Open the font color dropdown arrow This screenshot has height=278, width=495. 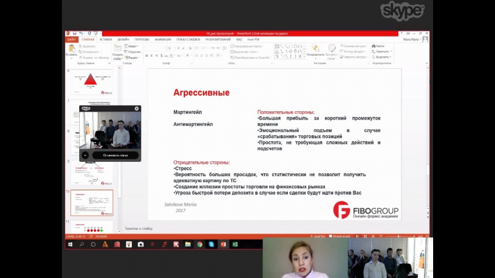coord(191,56)
